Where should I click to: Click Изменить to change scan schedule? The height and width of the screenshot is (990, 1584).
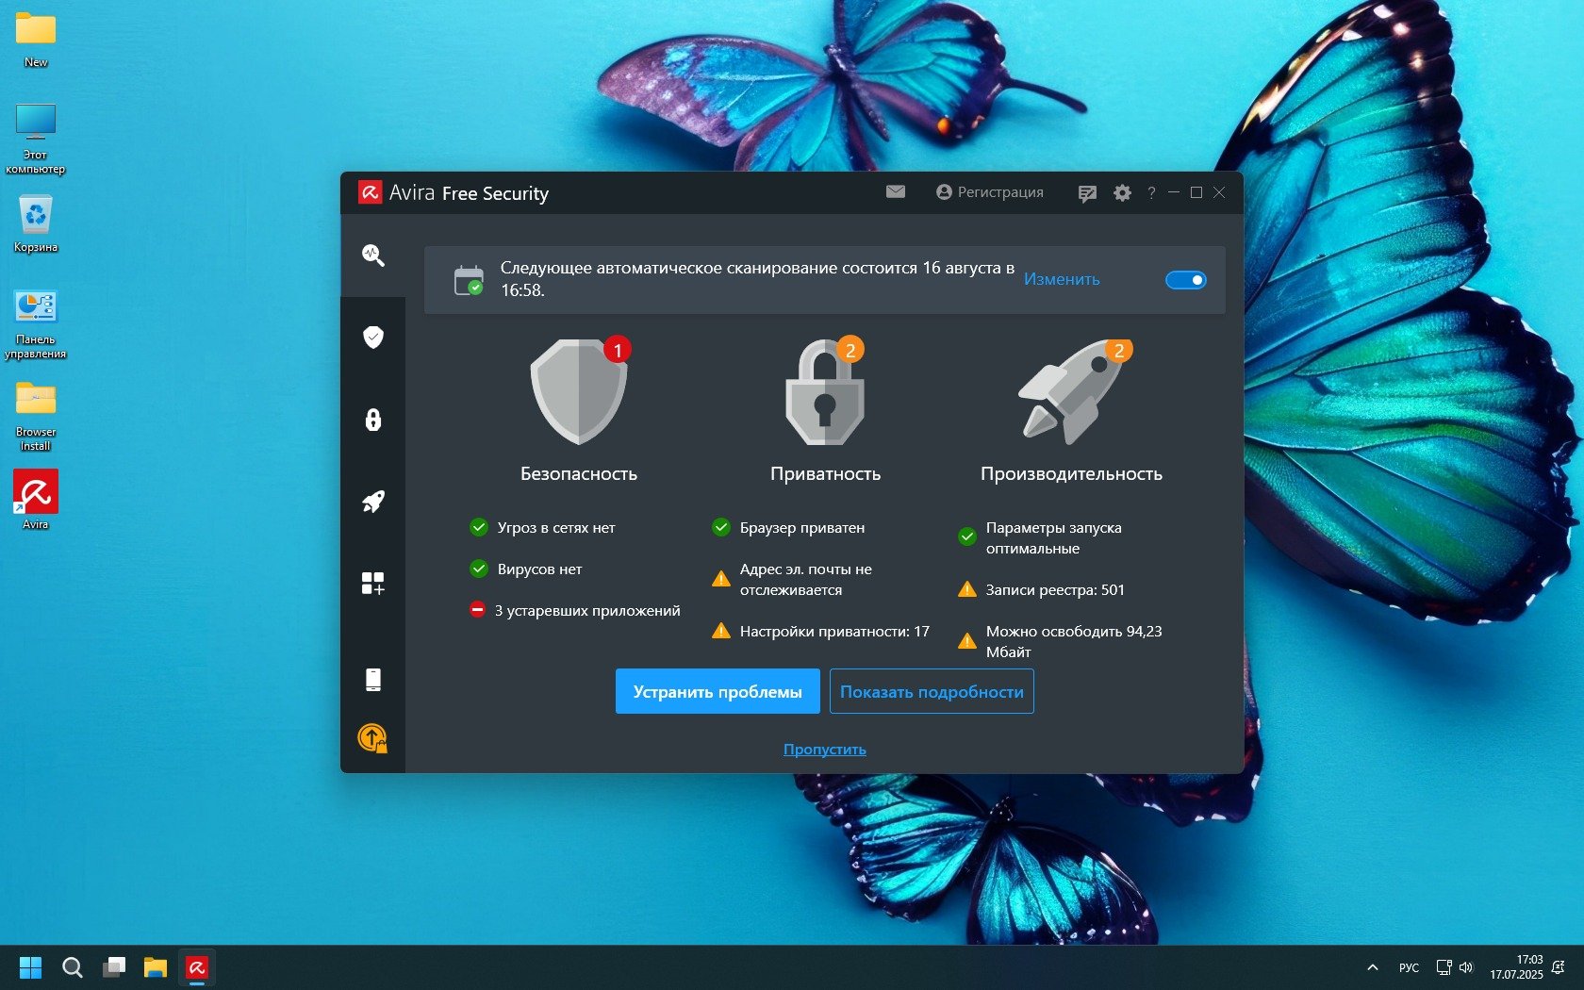[1062, 279]
